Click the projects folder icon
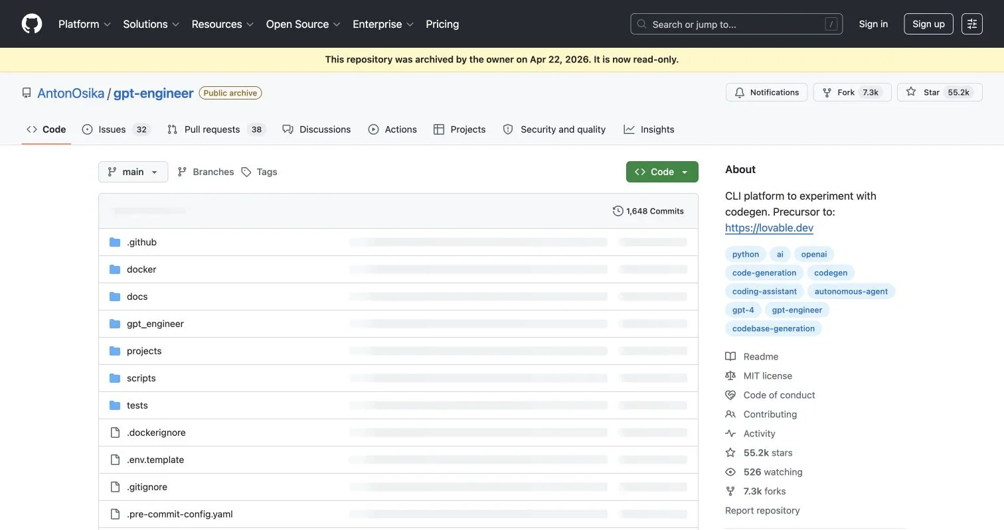Screen dimensions: 1004x530 115,351
